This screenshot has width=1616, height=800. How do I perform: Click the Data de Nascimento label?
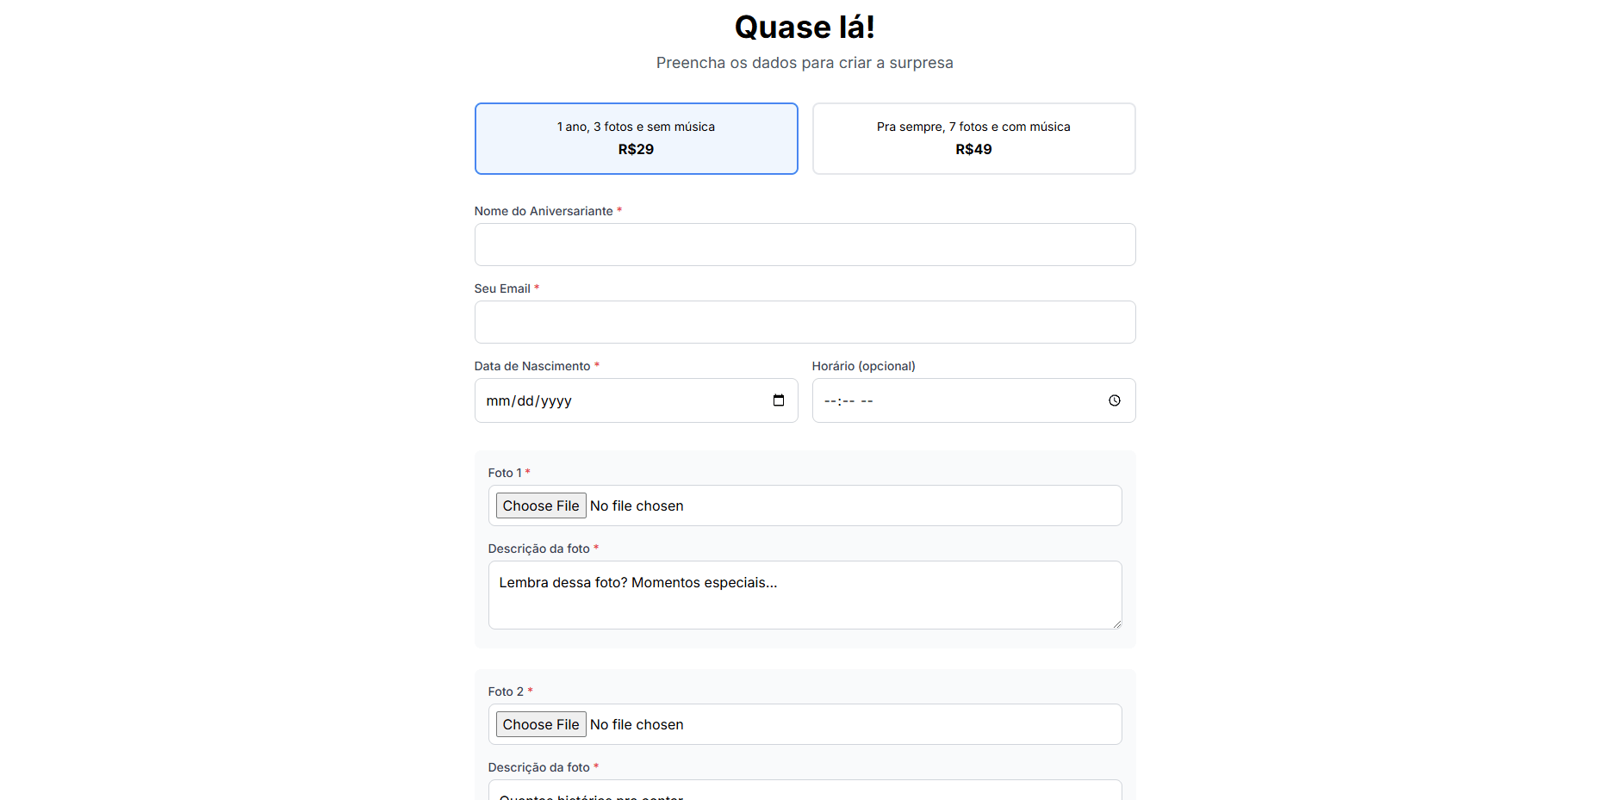(531, 366)
